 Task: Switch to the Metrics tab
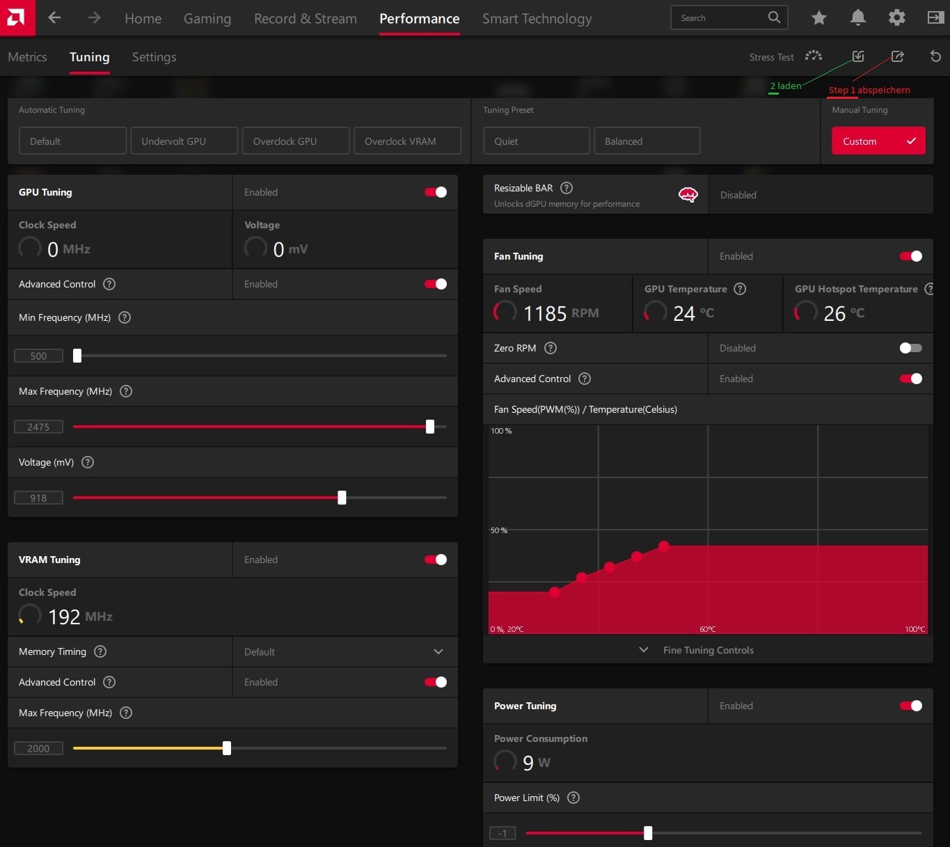tap(27, 57)
